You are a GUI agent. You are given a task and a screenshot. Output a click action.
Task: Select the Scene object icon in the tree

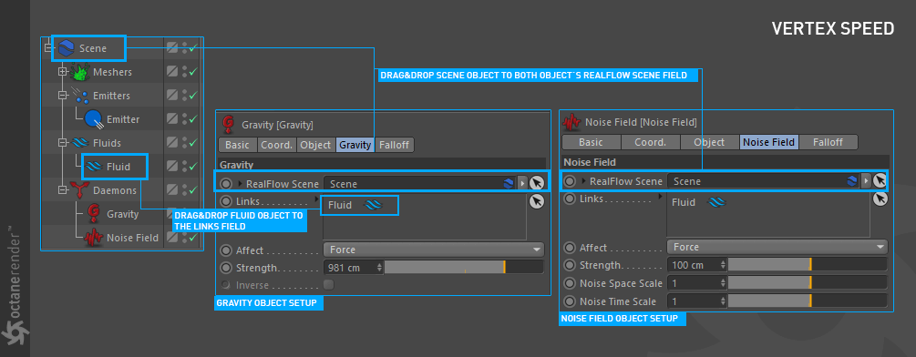tap(66, 48)
